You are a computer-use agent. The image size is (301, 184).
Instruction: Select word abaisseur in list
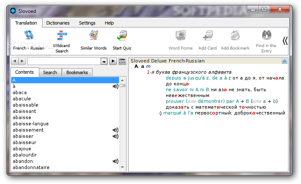click(65, 142)
